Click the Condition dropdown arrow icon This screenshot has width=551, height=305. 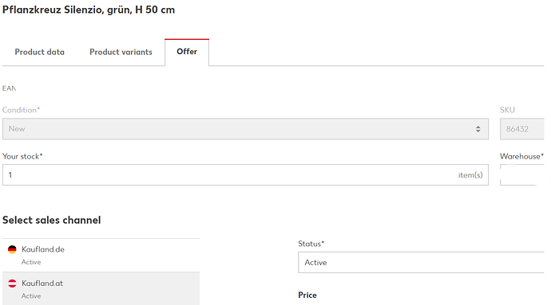478,129
